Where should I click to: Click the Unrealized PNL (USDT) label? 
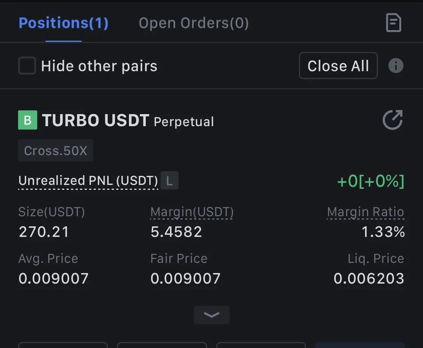pyautogui.click(x=88, y=180)
